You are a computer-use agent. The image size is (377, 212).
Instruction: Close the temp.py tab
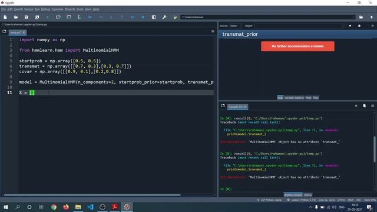pos(24,32)
